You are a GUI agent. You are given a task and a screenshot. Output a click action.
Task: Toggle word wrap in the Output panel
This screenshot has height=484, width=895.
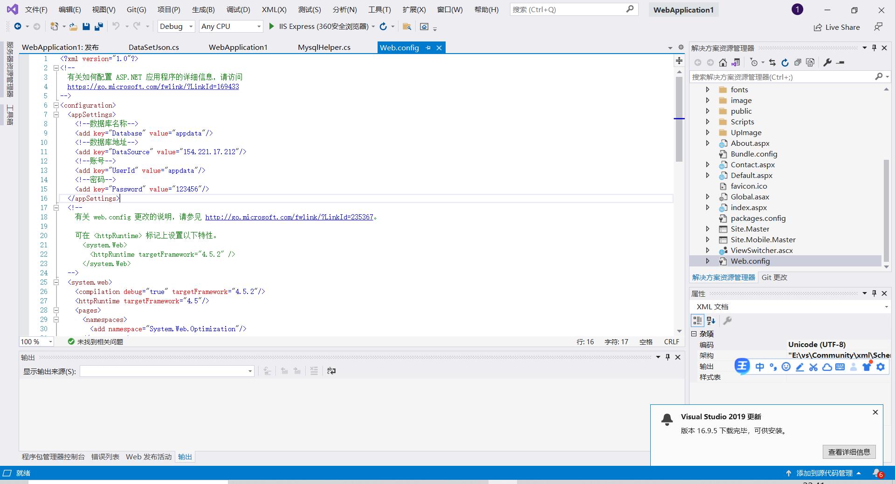331,371
